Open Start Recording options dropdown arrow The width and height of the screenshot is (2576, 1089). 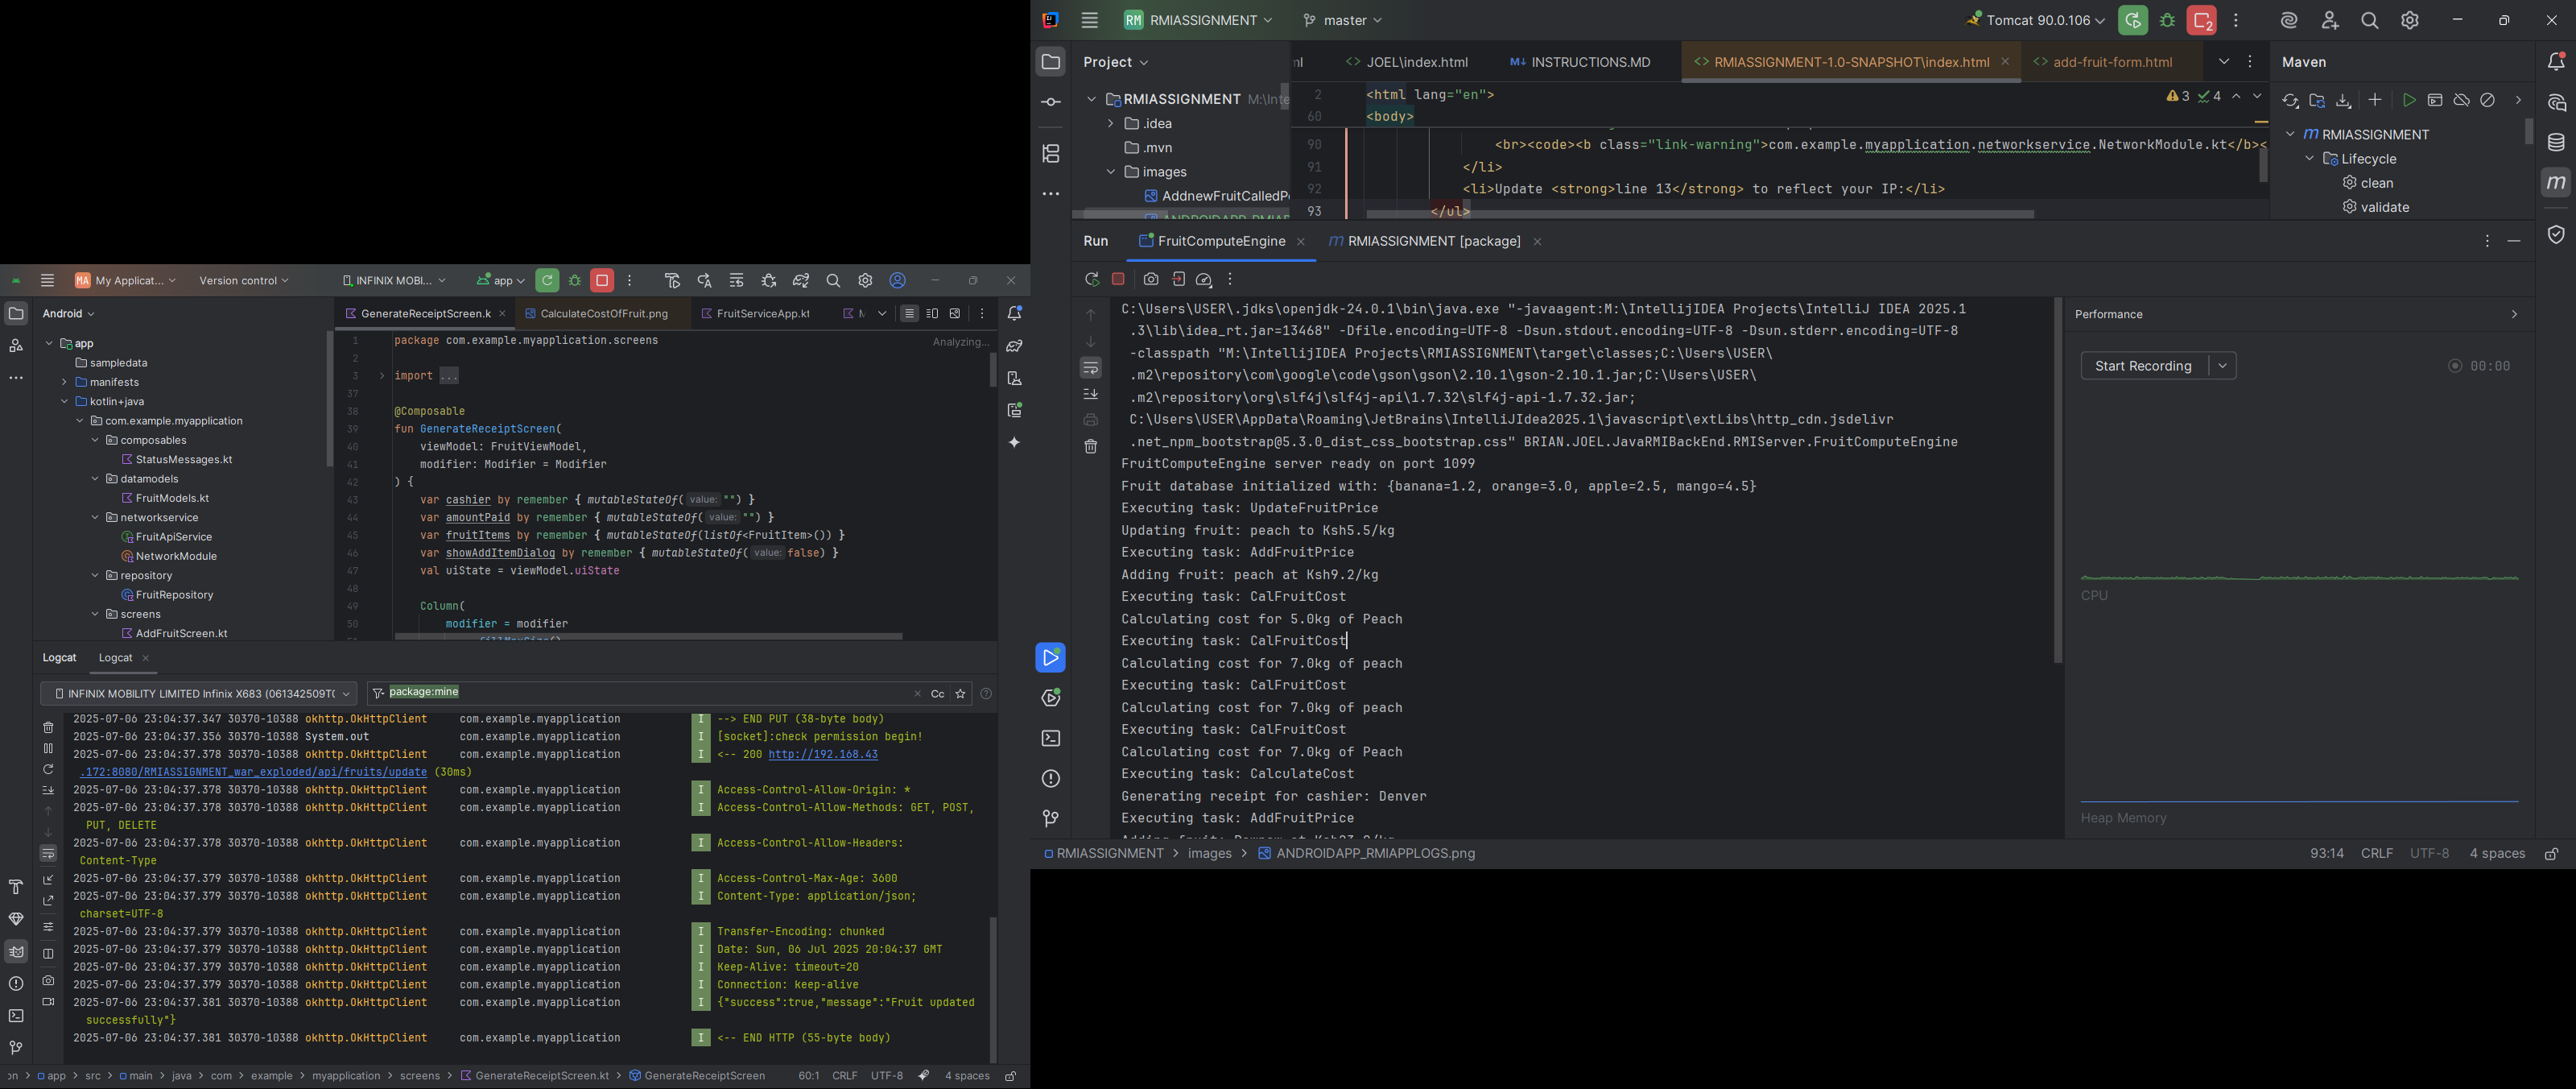coord(2222,366)
